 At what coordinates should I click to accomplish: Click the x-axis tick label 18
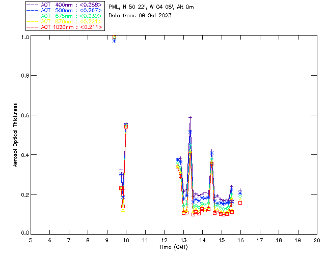279,240
